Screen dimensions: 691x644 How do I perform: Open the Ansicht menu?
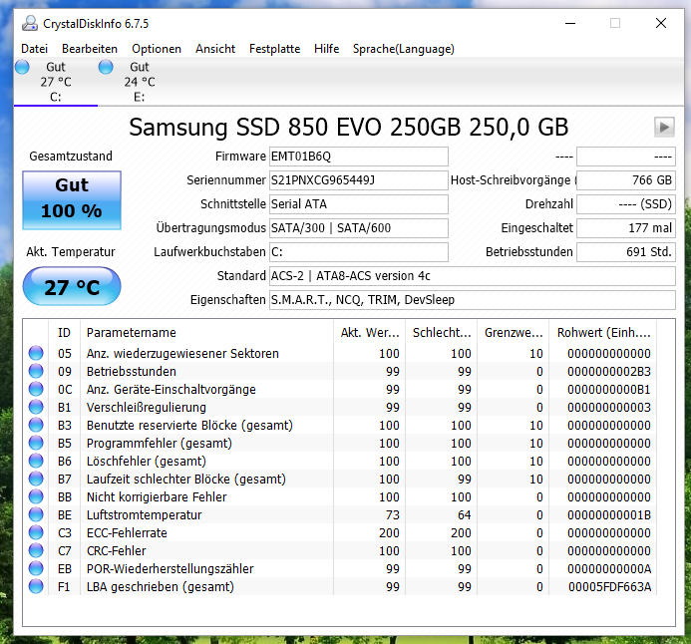point(215,49)
